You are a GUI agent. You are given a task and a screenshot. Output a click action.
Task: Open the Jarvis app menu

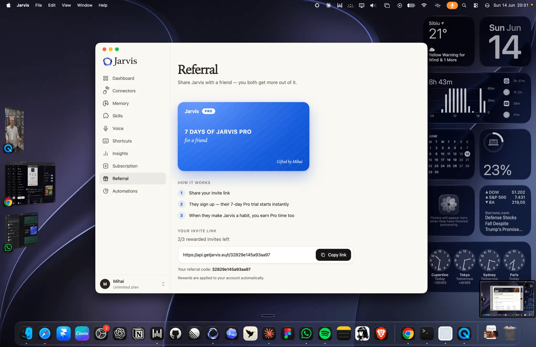[x=23, y=5]
